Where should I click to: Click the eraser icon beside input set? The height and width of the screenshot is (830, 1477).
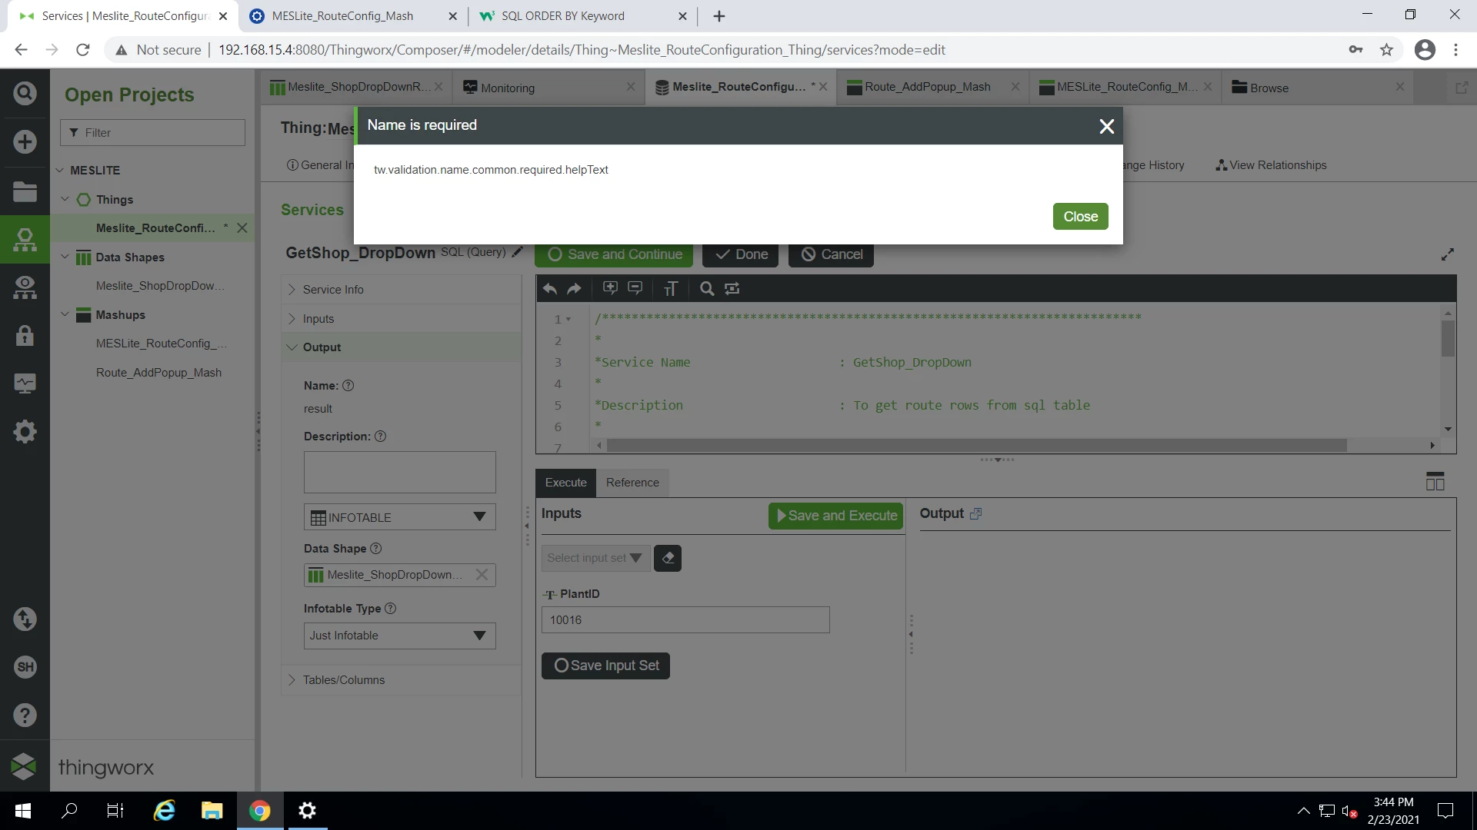(x=668, y=559)
